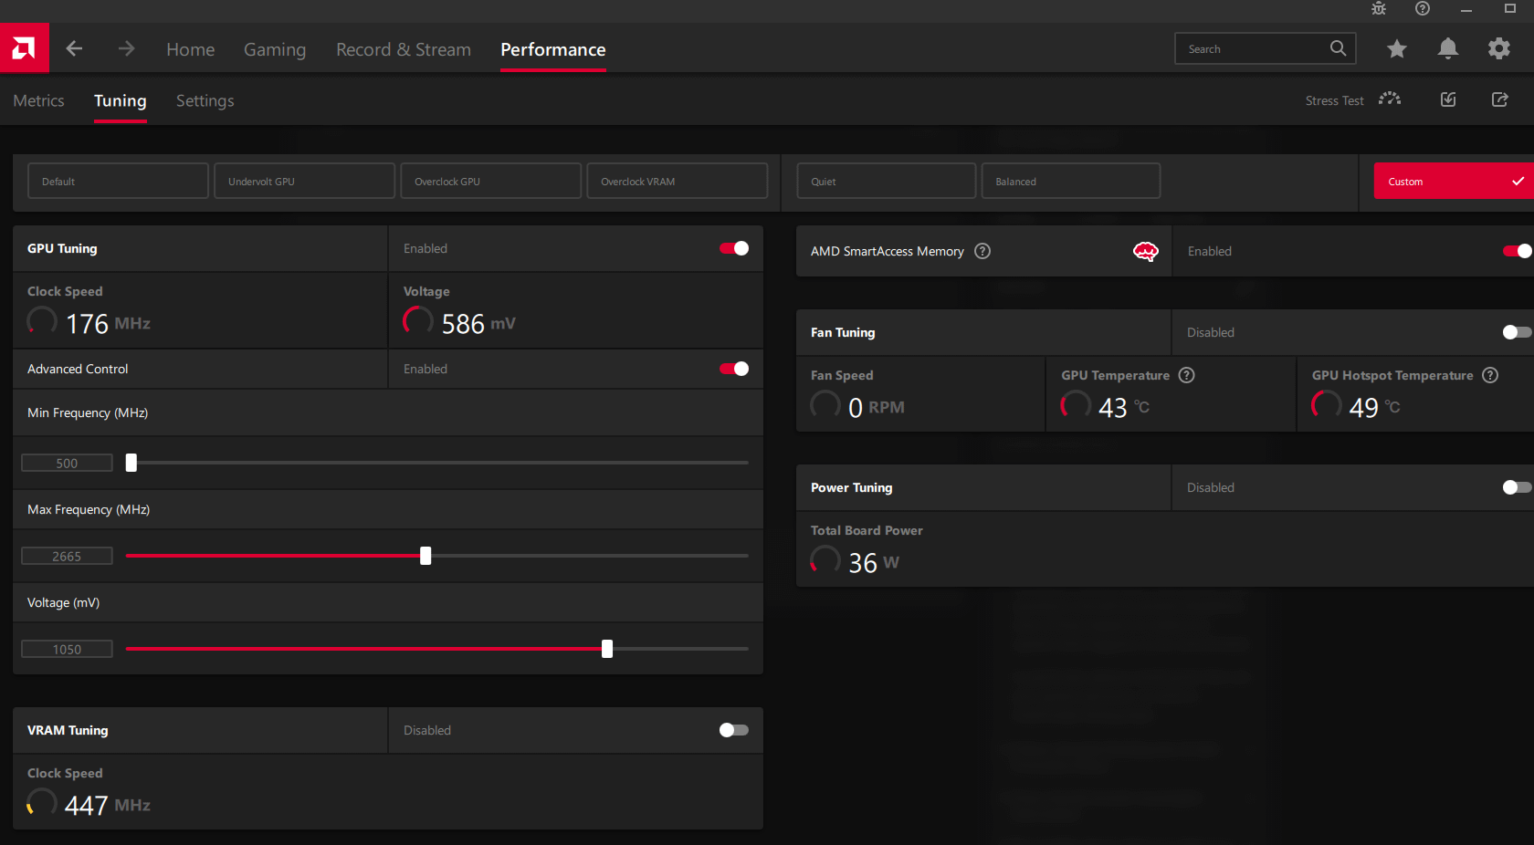Click the Voltage value box 1050
Viewport: 1534px width, 845px height.
click(x=67, y=649)
